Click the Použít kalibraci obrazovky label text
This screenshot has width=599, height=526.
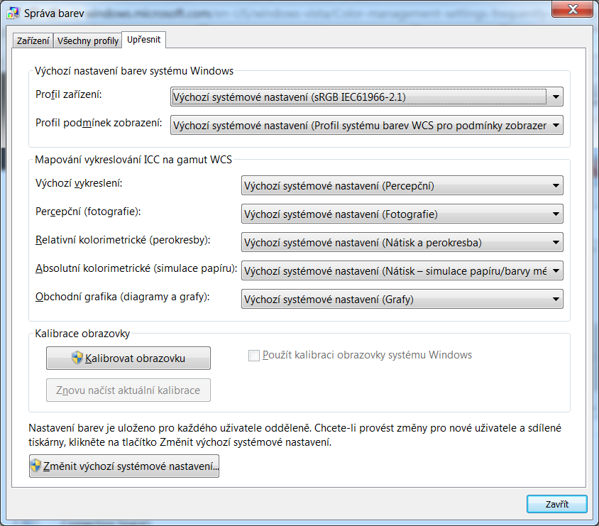click(x=367, y=355)
